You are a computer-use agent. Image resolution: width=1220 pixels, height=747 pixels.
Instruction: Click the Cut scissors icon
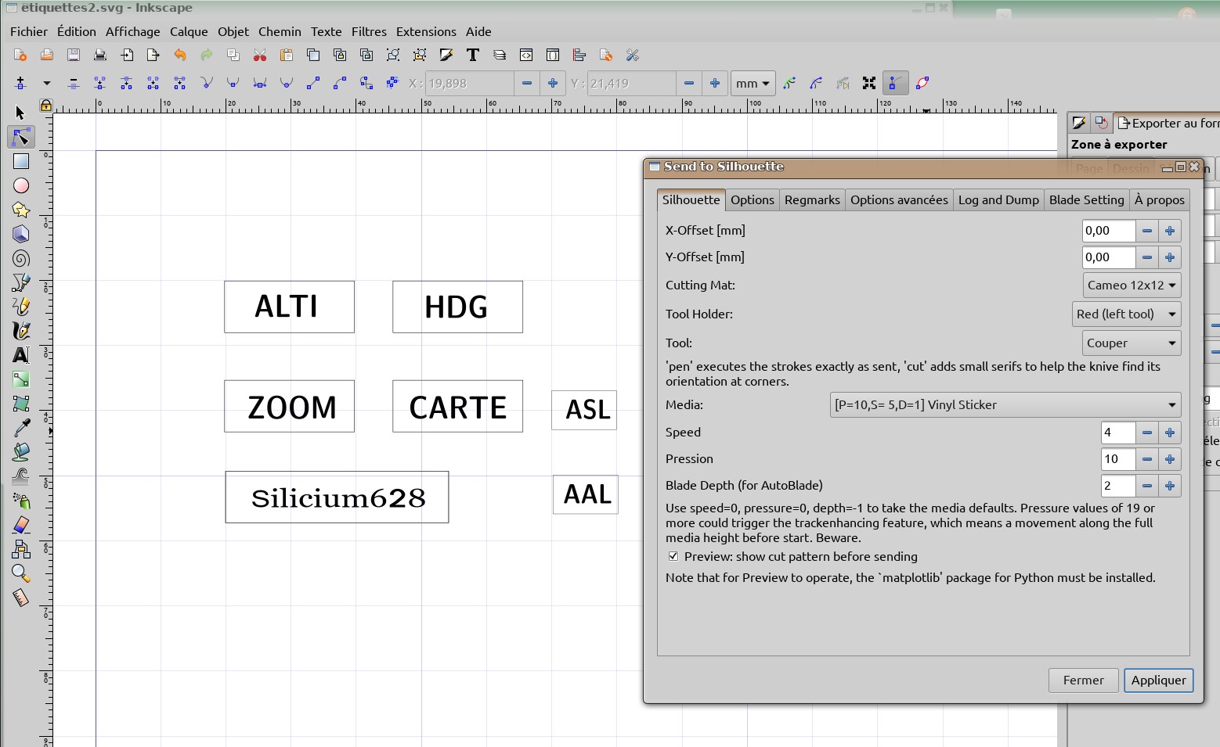point(260,55)
